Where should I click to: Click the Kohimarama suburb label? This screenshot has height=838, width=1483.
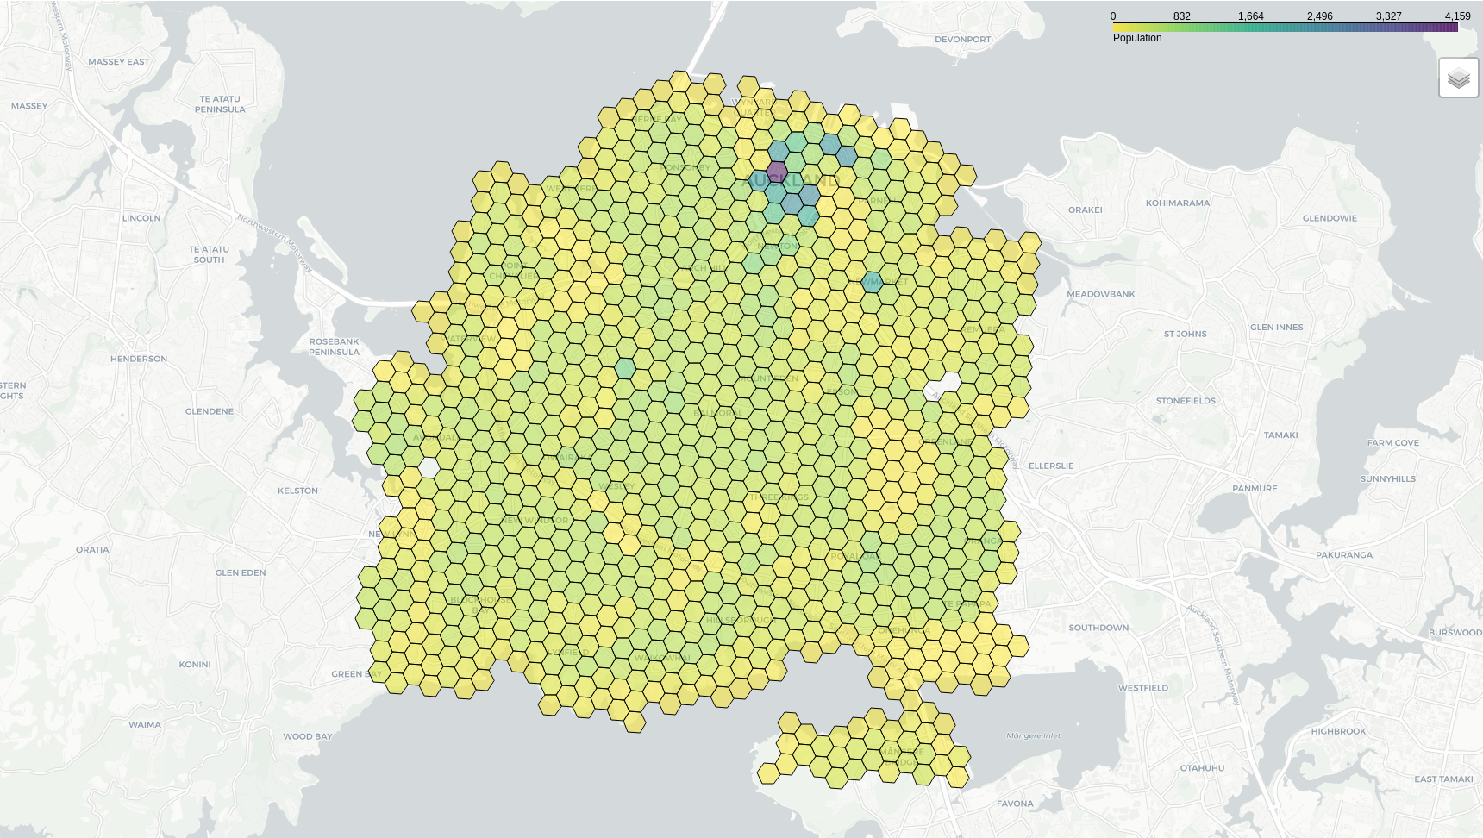1177,203
